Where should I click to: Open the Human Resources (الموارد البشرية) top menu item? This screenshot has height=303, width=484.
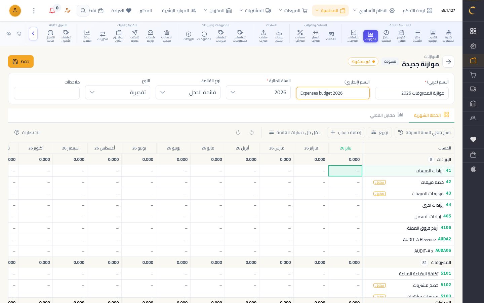point(179,11)
